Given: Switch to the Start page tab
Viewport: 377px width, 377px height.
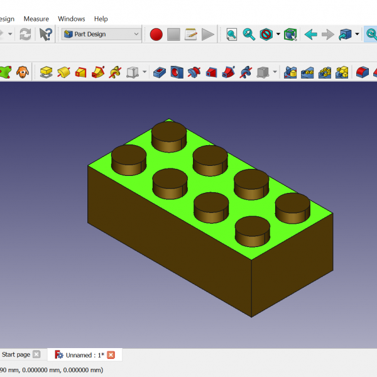Looking at the screenshot, I should coord(16,355).
